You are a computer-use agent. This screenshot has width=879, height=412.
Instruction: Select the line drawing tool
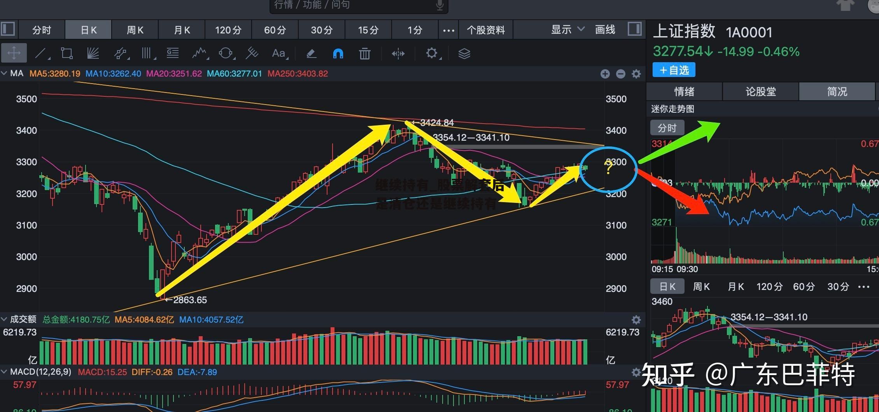coord(42,53)
